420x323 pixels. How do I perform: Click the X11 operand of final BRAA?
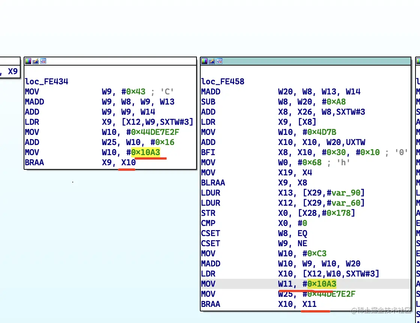click(x=309, y=304)
